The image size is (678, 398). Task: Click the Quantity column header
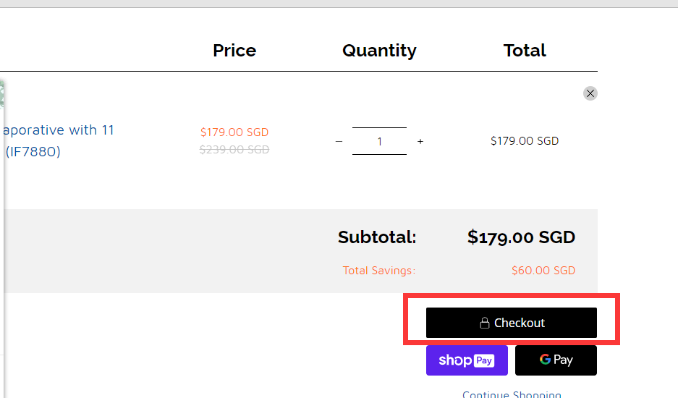click(380, 51)
